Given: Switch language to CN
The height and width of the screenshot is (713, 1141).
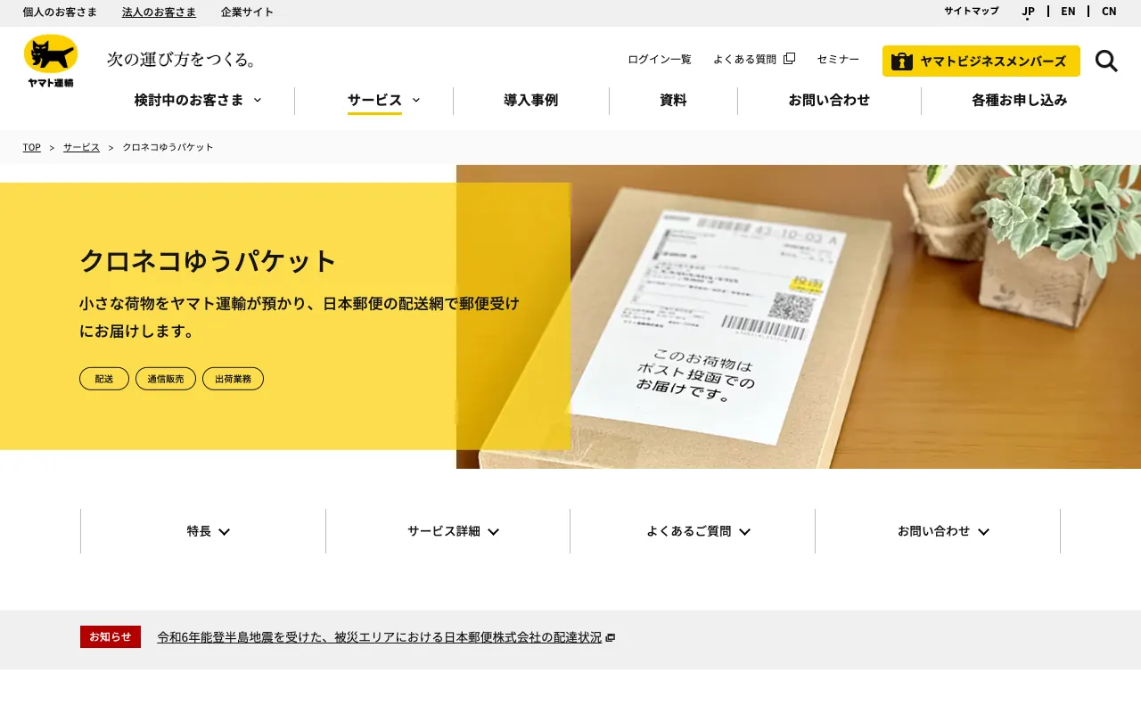Looking at the screenshot, I should click(1109, 12).
